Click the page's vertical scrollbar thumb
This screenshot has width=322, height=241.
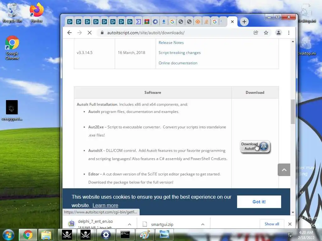pos(293,112)
